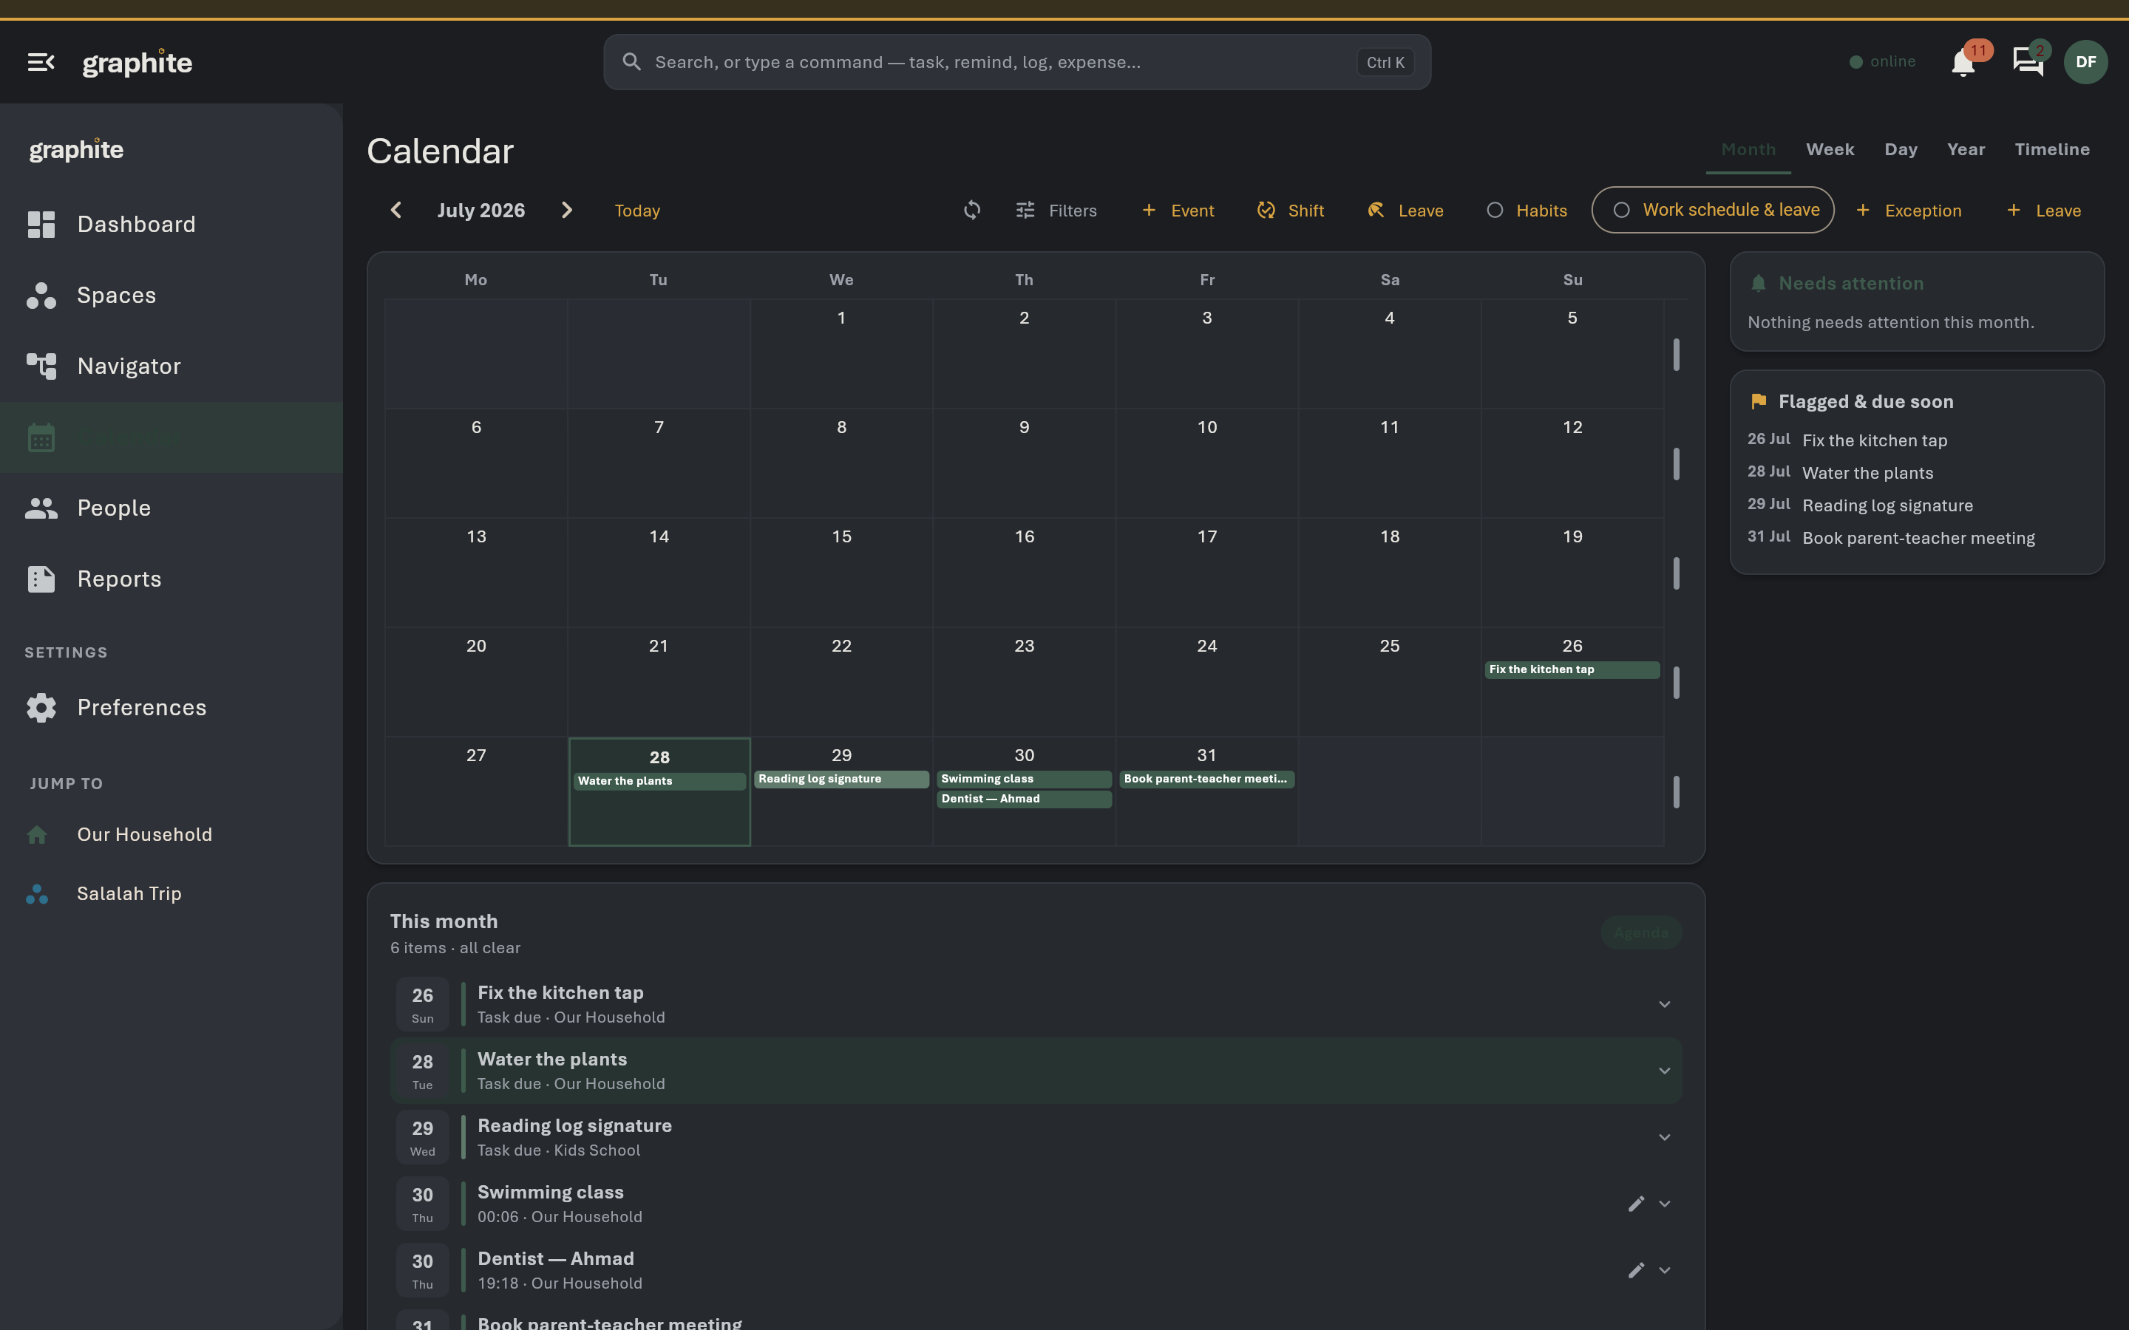Screen dimensions: 2129x1330
Task: Click the refresh calendar icon
Action: pyautogui.click(x=972, y=211)
